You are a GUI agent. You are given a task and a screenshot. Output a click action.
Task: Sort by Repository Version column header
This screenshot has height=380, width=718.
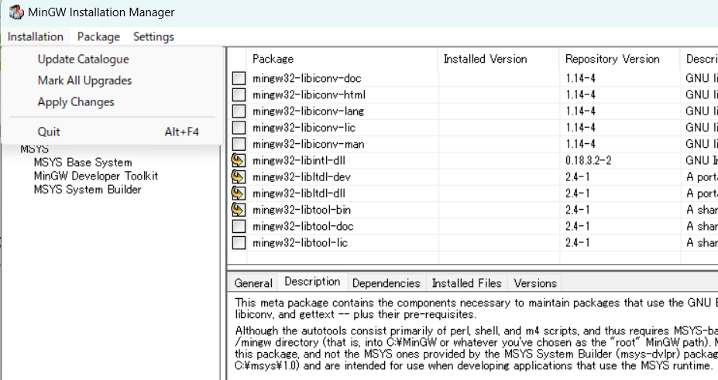tap(612, 59)
